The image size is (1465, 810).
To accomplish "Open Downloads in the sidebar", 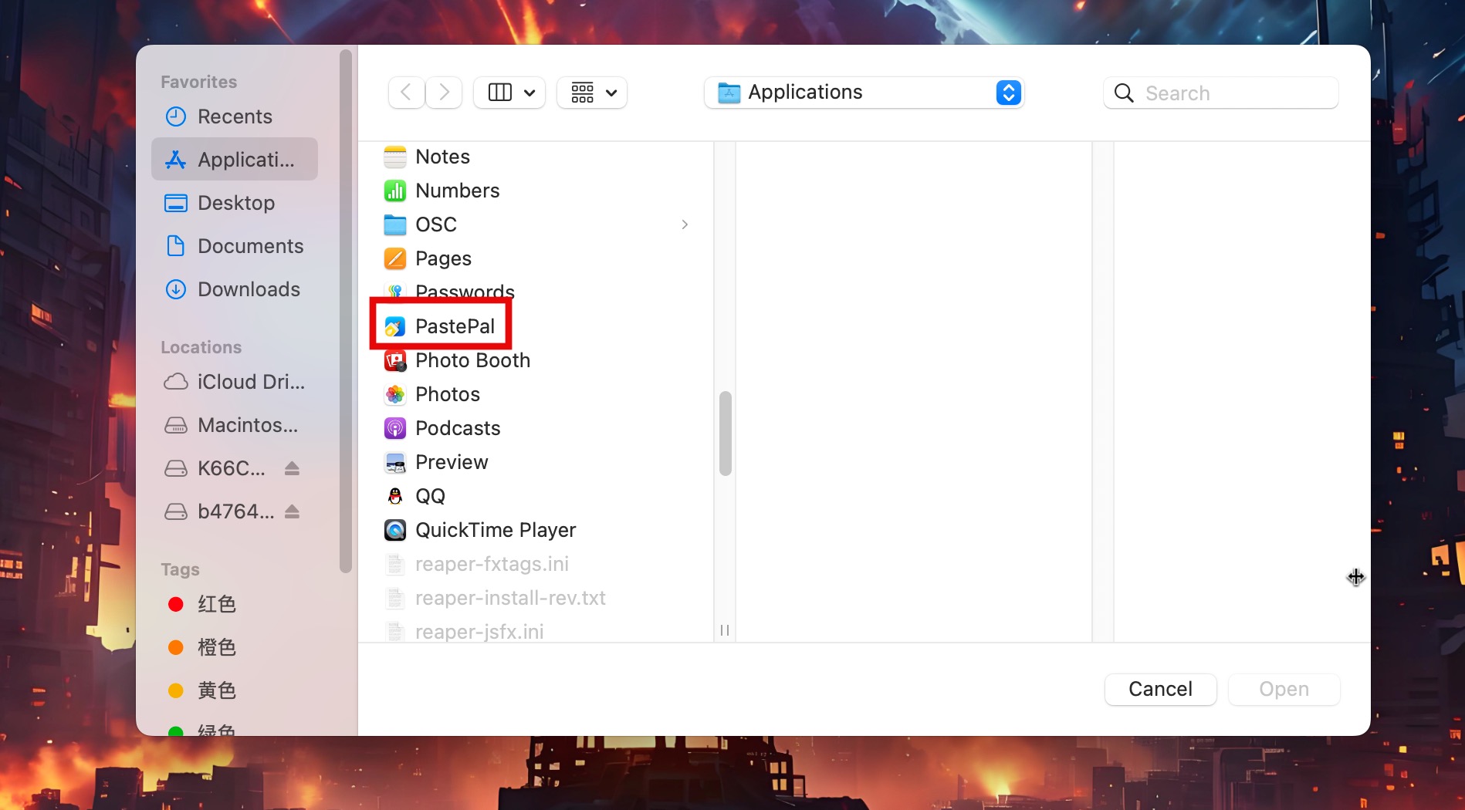I will (249, 289).
